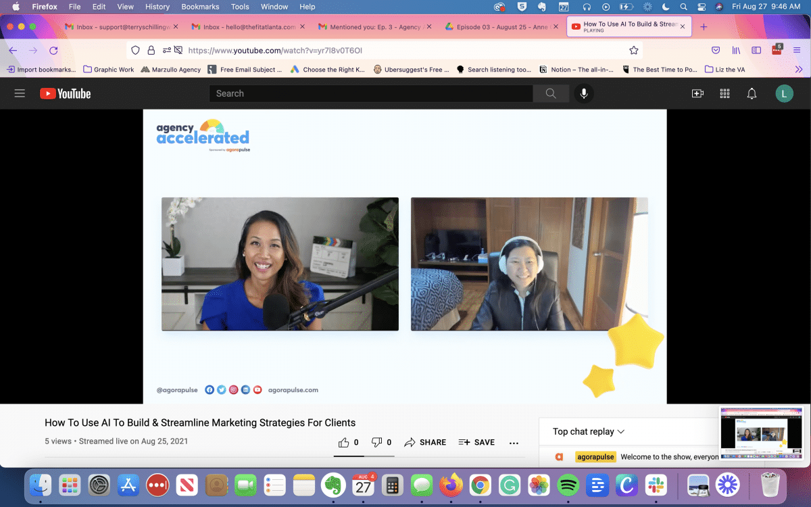
Task: Click the search magnifier button
Action: (x=551, y=93)
